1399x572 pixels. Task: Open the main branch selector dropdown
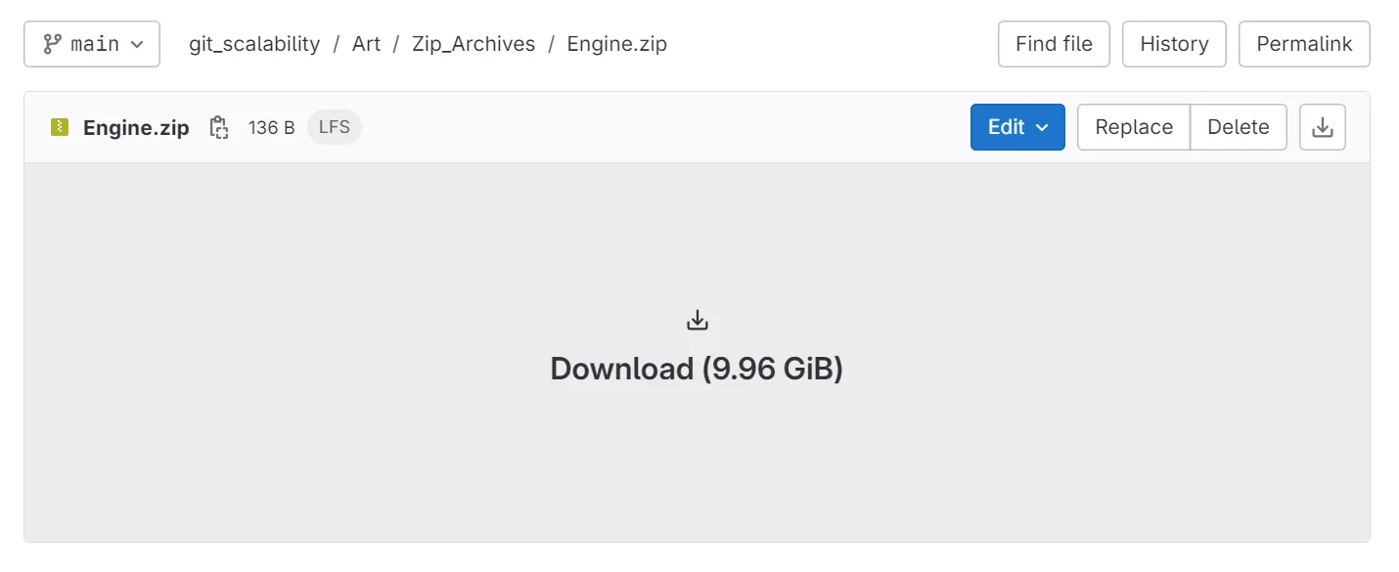point(91,43)
